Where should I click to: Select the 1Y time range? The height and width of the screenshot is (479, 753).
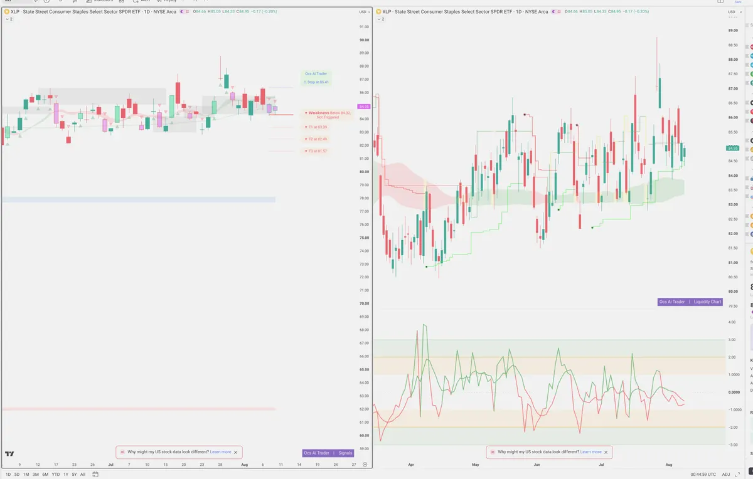[66, 475]
